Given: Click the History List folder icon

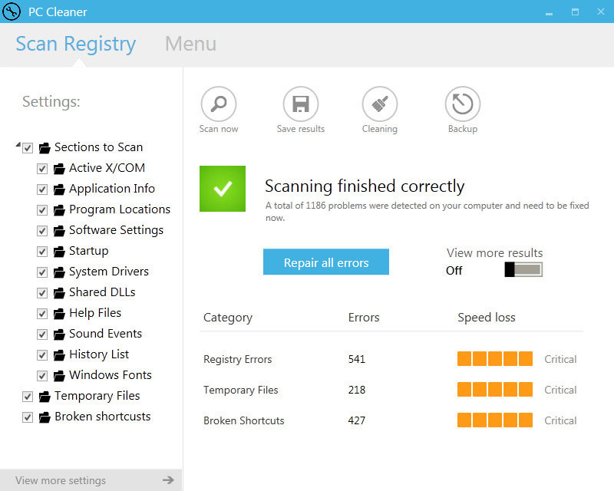Looking at the screenshot, I should tap(59, 355).
